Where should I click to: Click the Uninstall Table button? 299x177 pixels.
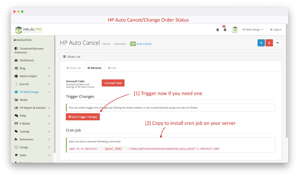click(x=113, y=83)
